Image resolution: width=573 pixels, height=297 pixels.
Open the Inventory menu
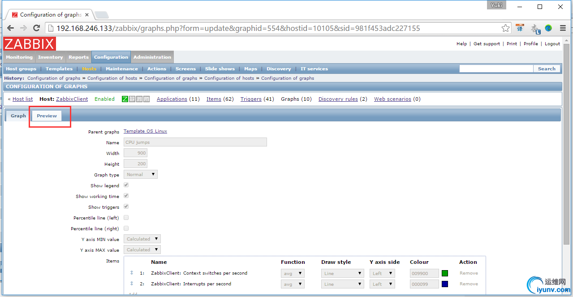tap(51, 57)
